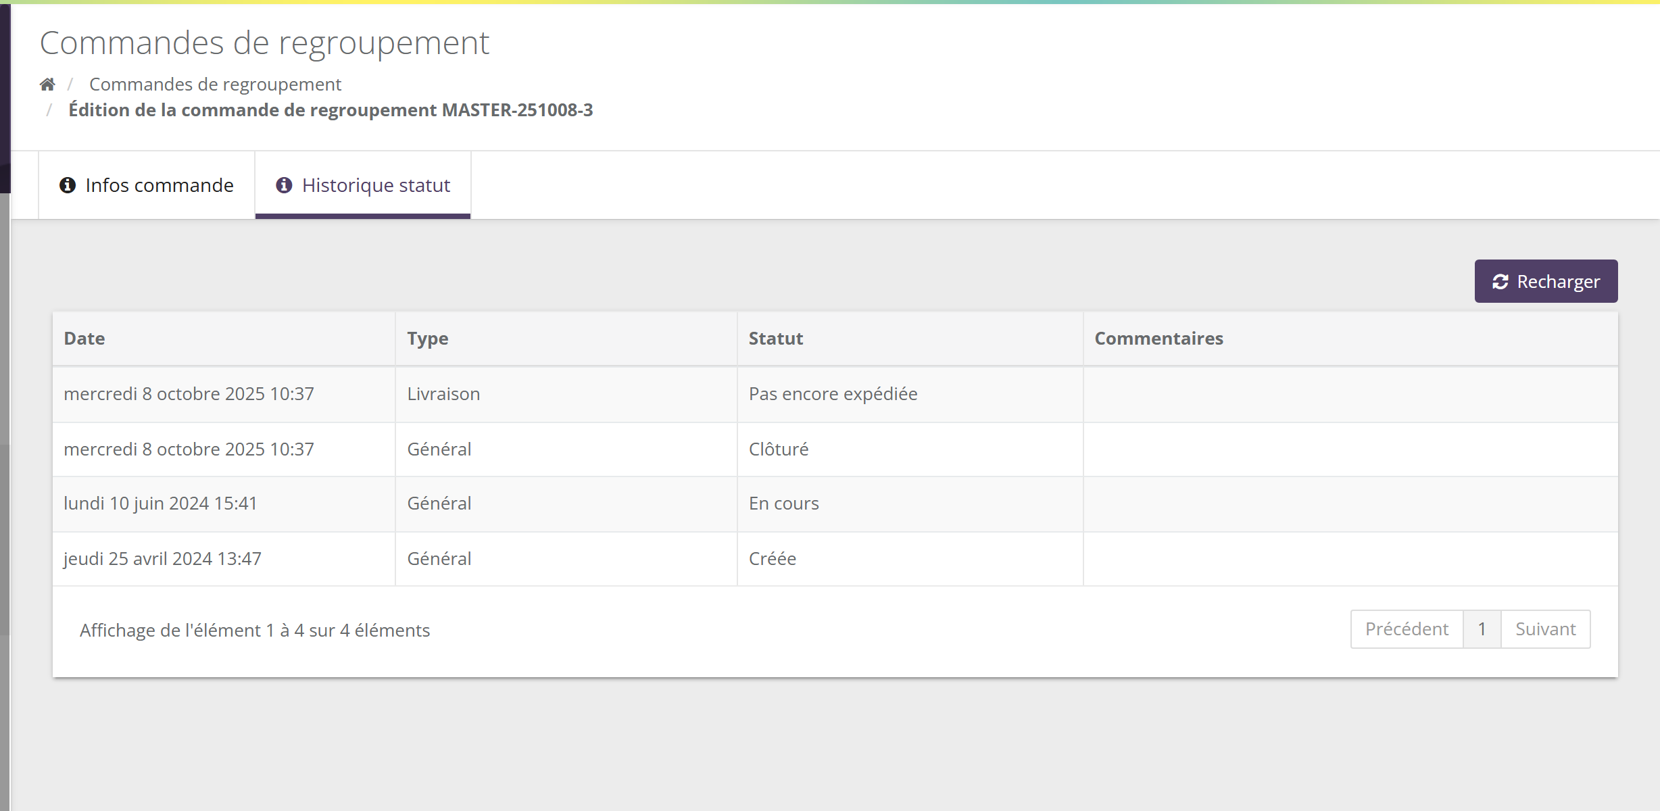This screenshot has height=811, width=1660.
Task: Sort by the Commentaires column header
Action: click(x=1350, y=339)
